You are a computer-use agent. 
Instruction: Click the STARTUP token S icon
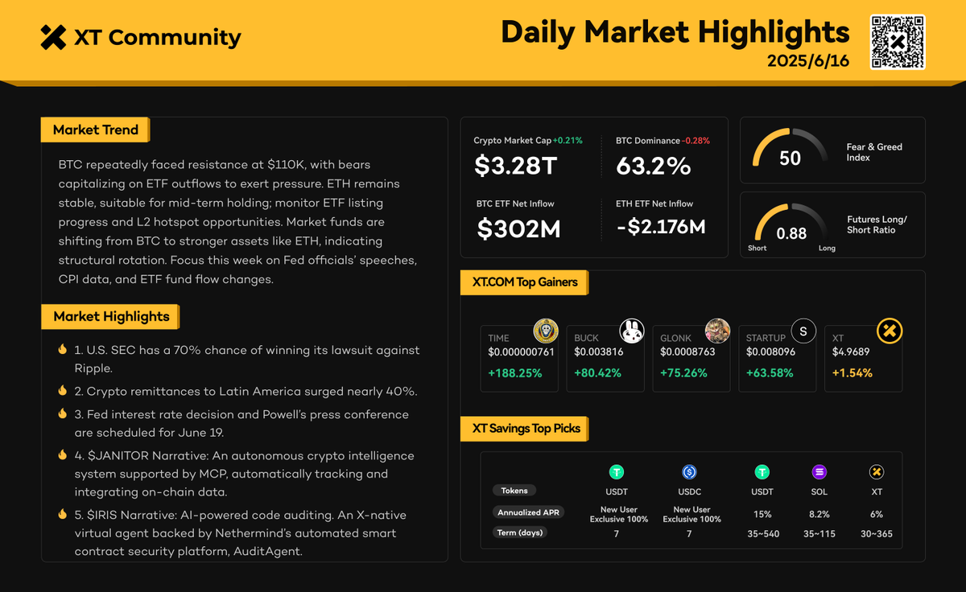click(803, 331)
